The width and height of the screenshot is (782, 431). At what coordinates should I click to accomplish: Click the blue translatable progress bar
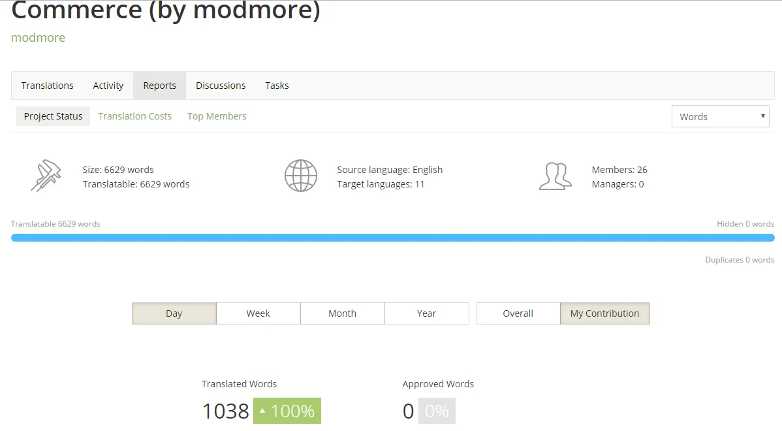pos(393,238)
